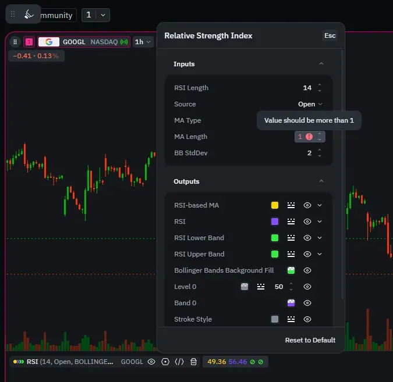Select the GOOGL NASDAQ symbol selector

coord(84,42)
